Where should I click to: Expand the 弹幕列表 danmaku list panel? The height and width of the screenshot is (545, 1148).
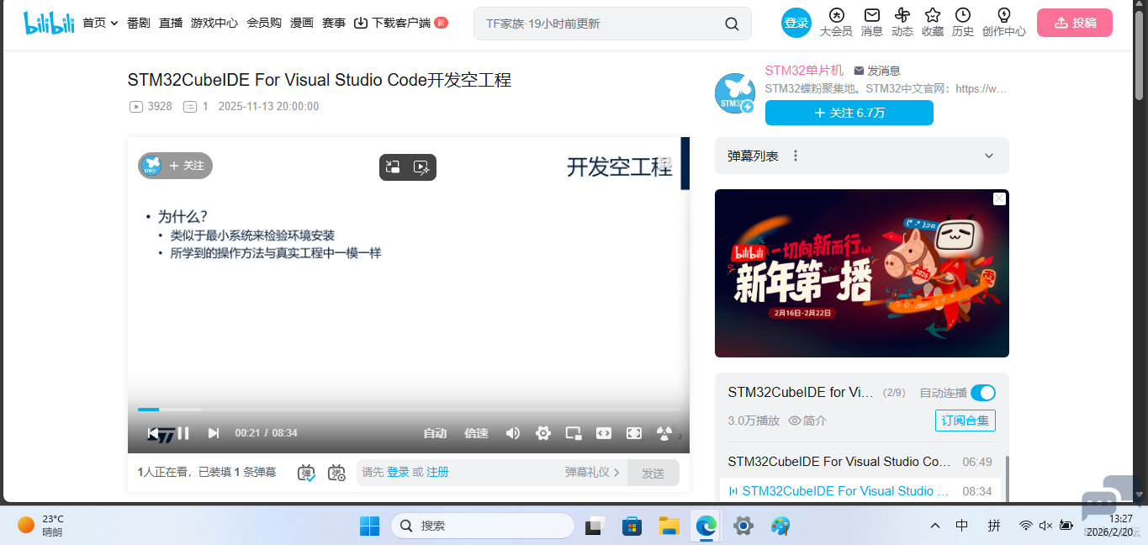(x=989, y=156)
